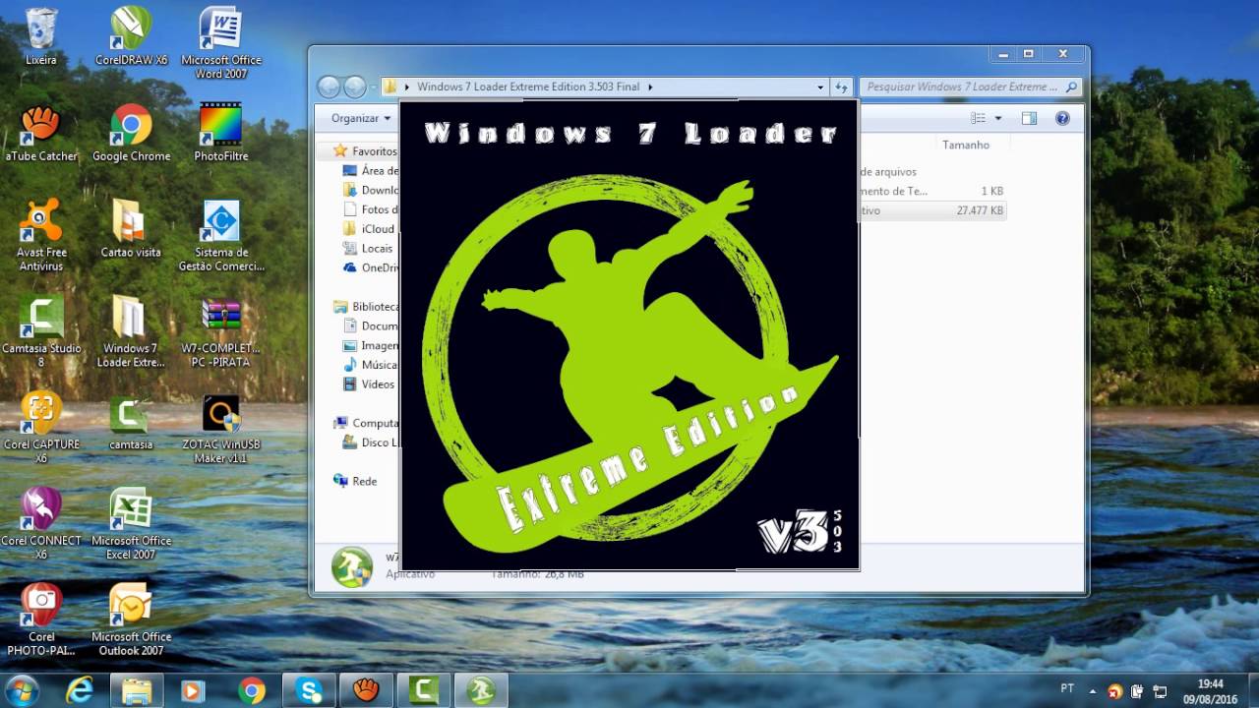The image size is (1259, 708).
Task: Click the change view icon button
Action: click(978, 118)
